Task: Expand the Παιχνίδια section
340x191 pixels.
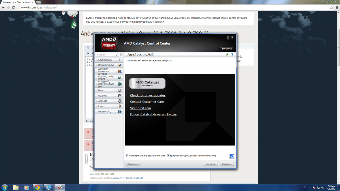Action: (109, 96)
